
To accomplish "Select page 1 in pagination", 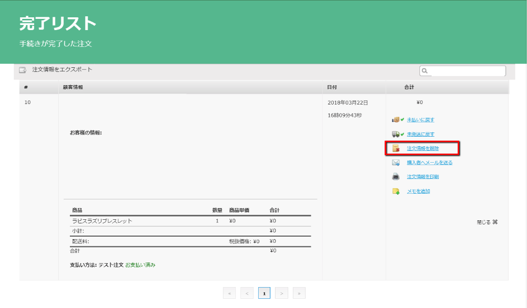I will (x=264, y=293).
